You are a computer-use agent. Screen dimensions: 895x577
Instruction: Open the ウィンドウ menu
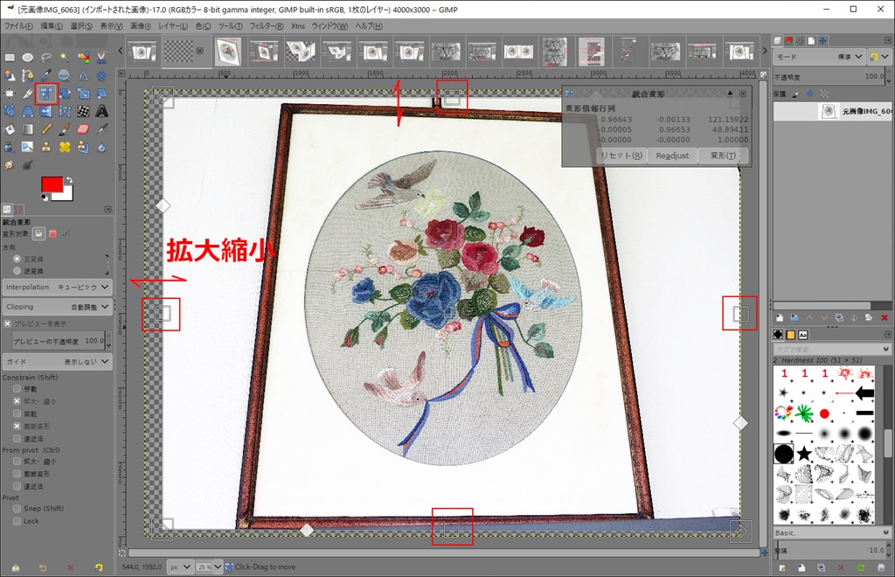[x=330, y=26]
